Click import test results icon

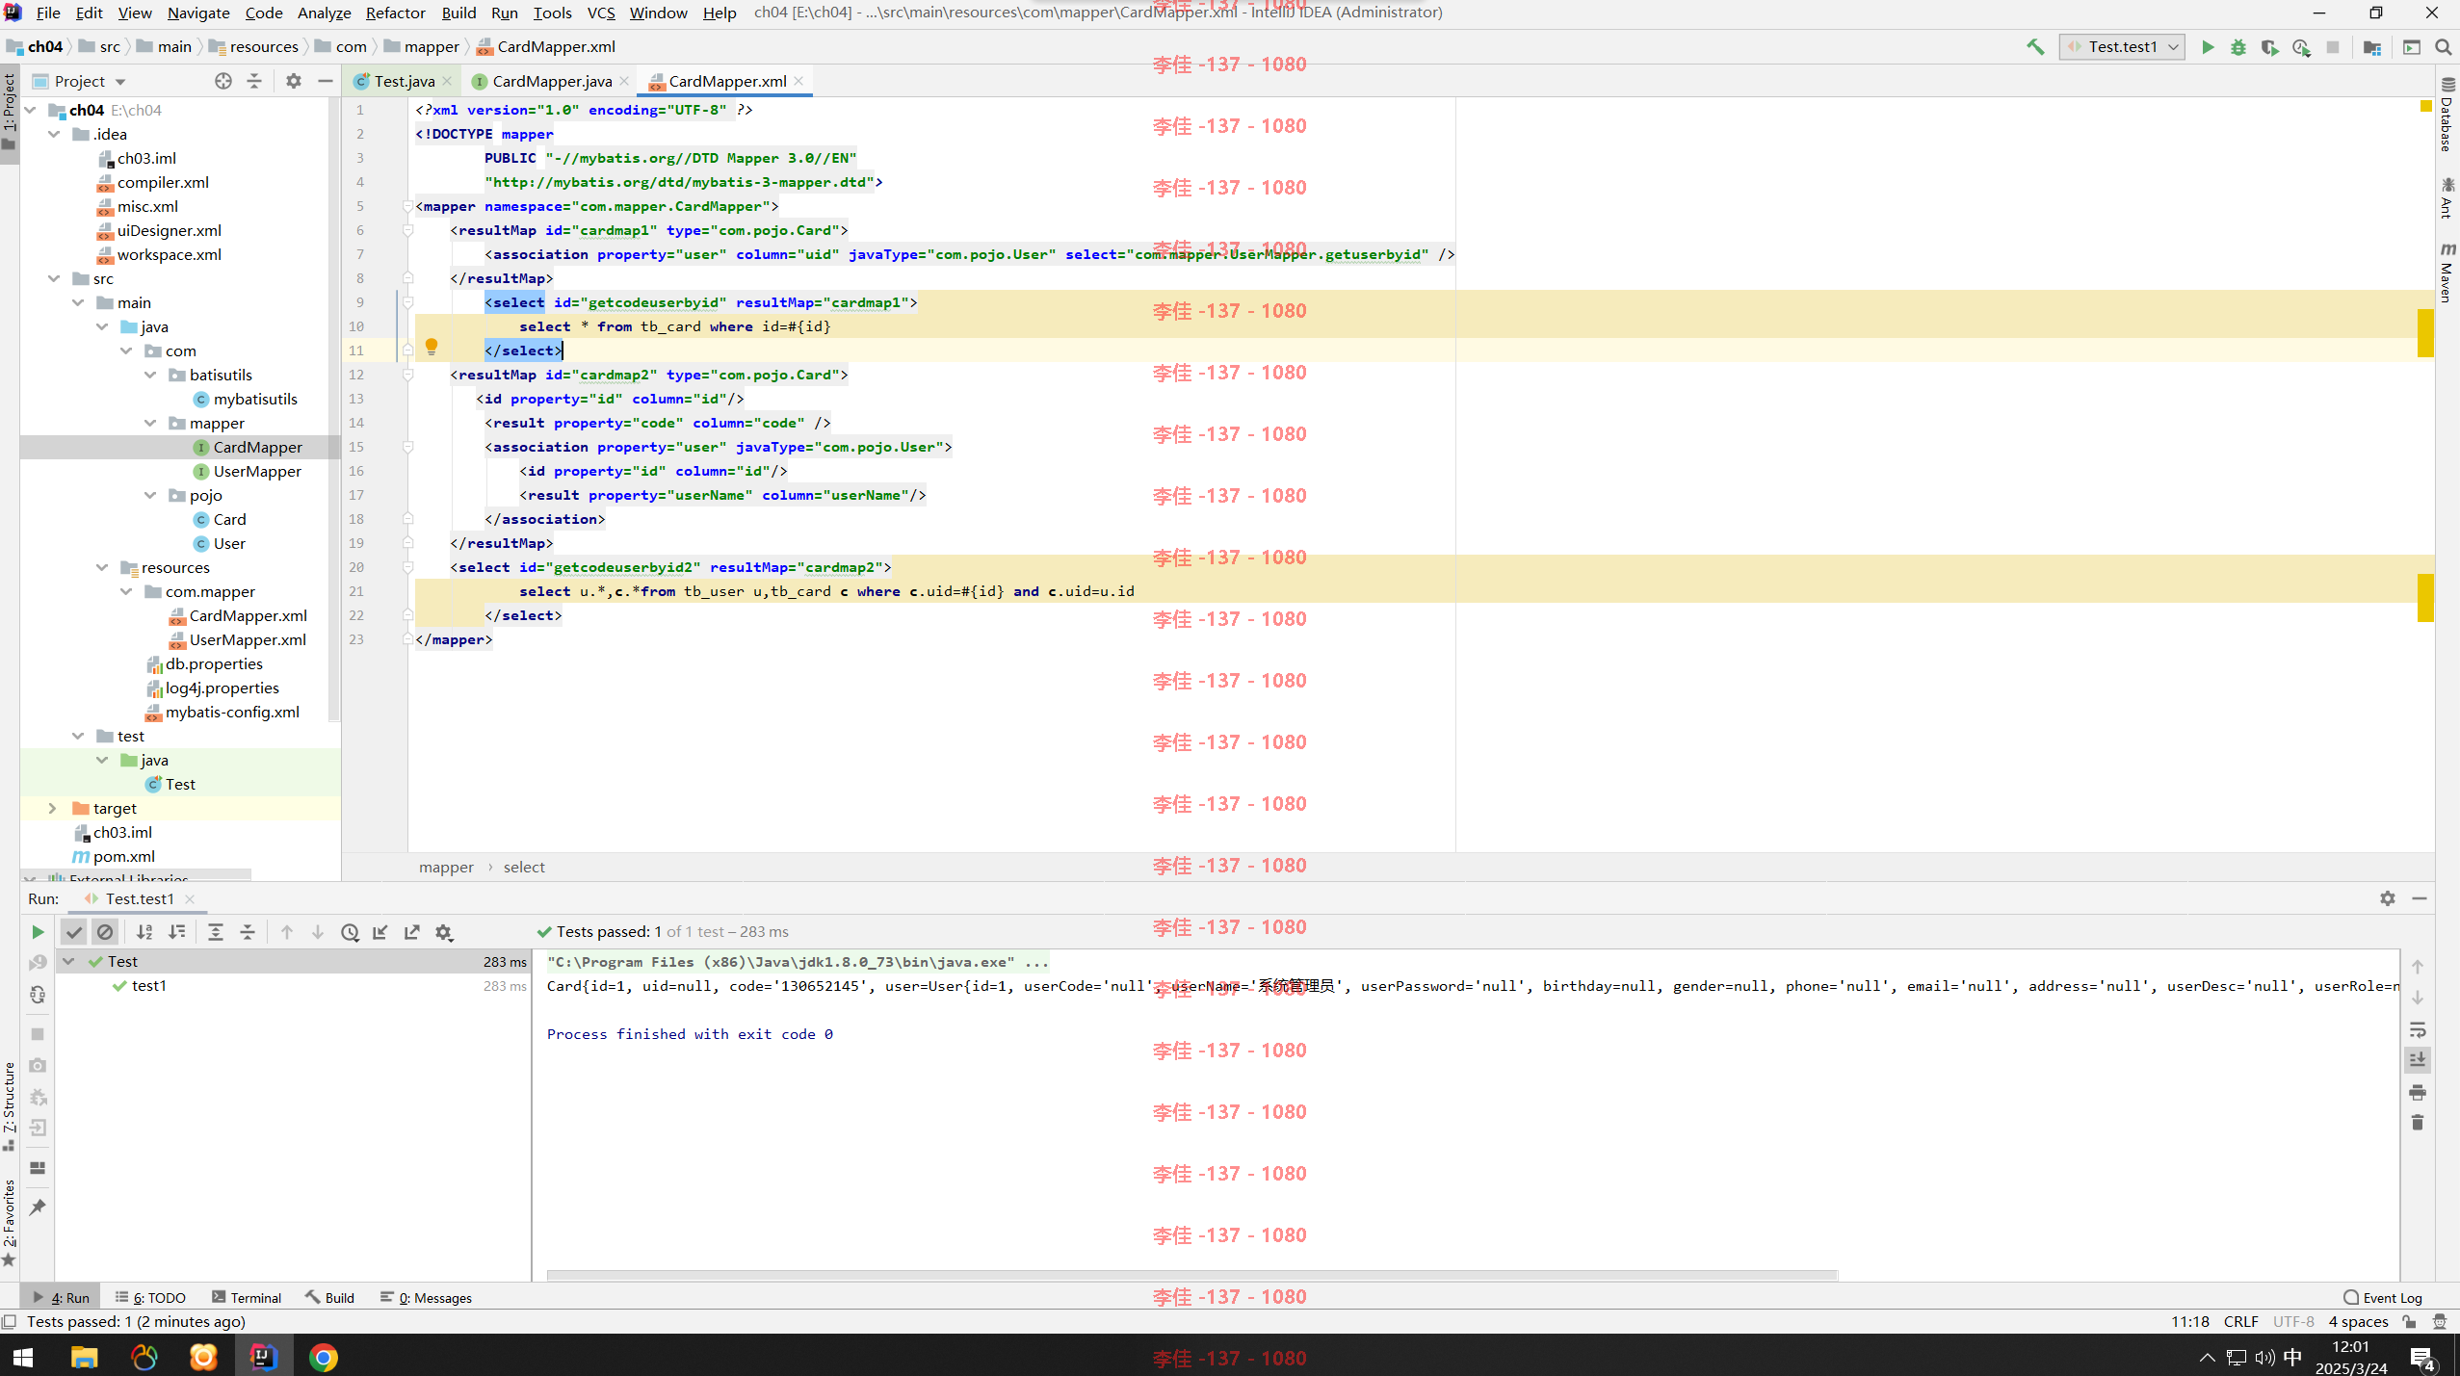[x=380, y=932]
